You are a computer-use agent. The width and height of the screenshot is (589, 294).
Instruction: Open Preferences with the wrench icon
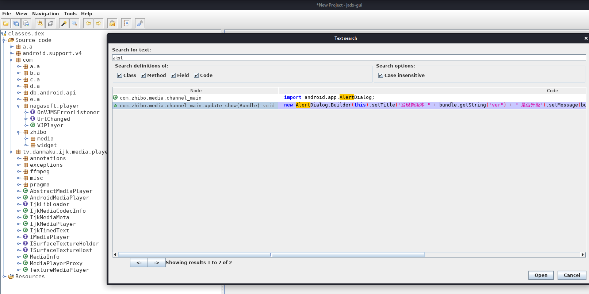(x=140, y=23)
